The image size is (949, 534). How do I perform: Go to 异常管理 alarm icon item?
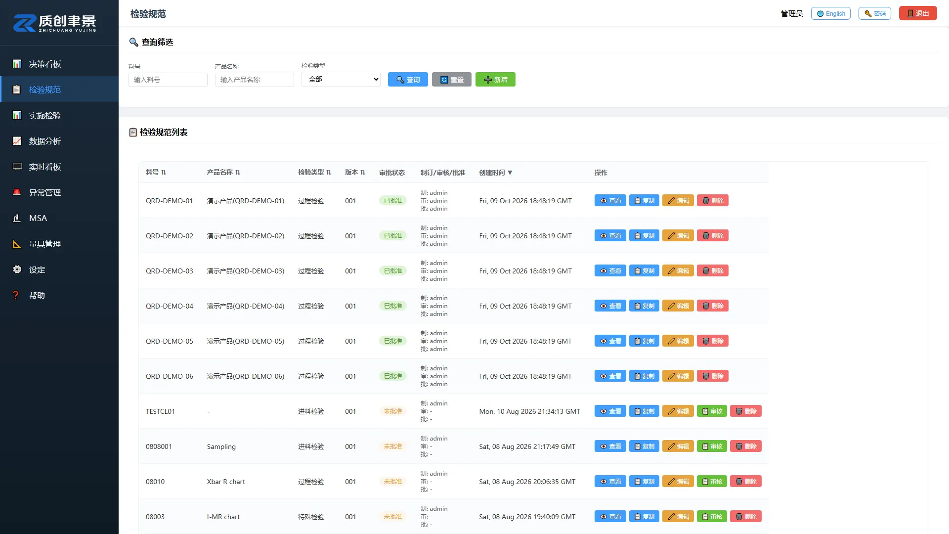(x=59, y=192)
